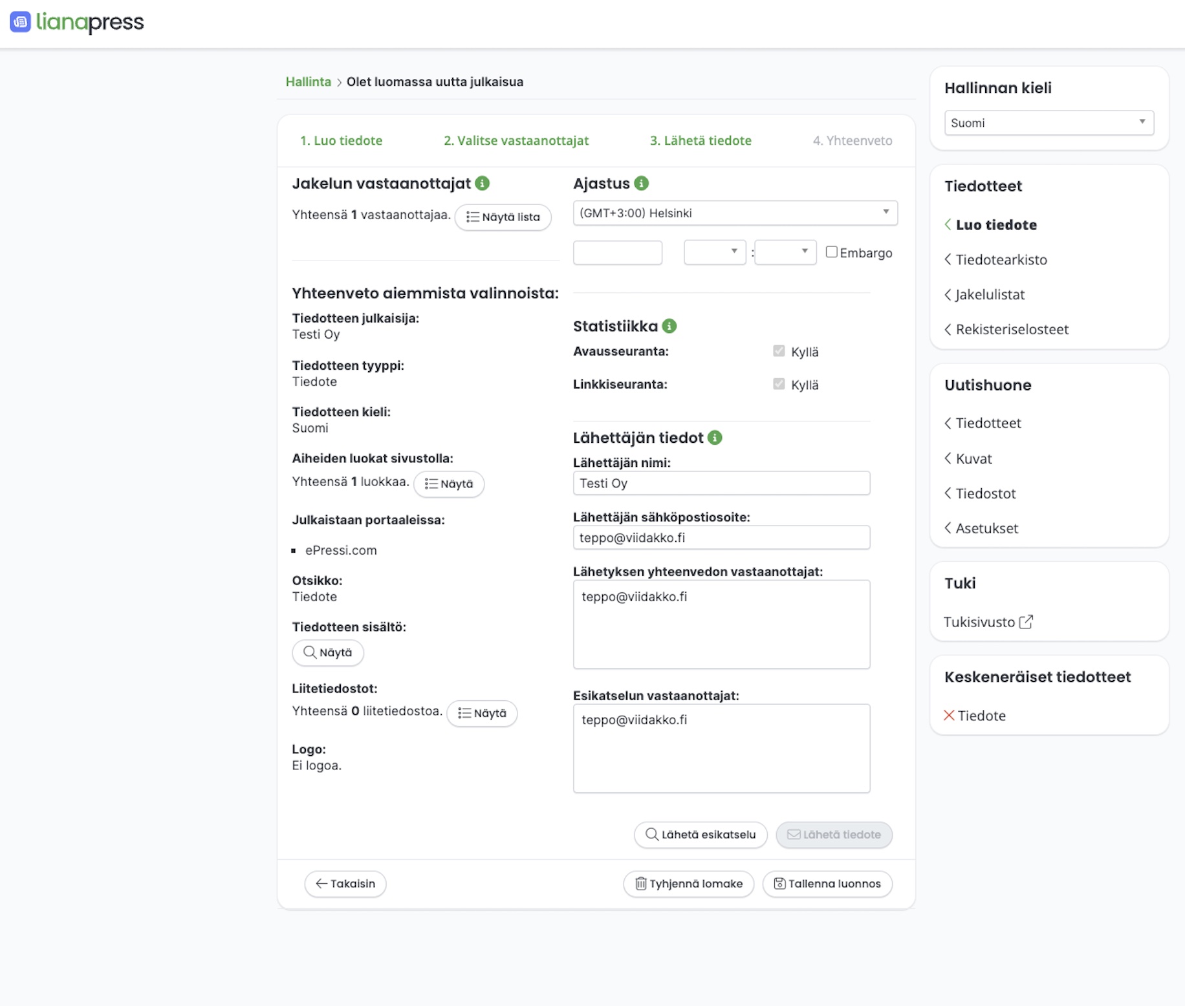The width and height of the screenshot is (1185, 1006).
Task: Open Jakelulistat in sidebar
Action: 990,295
